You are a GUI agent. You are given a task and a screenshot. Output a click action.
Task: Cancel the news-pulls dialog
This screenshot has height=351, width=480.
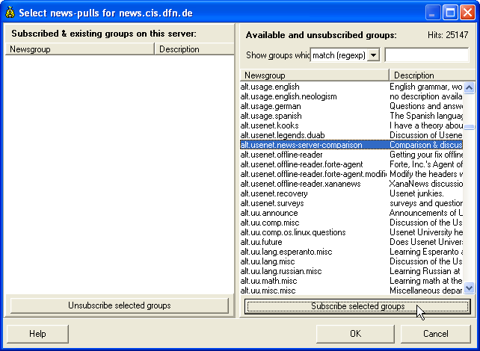[x=436, y=334]
